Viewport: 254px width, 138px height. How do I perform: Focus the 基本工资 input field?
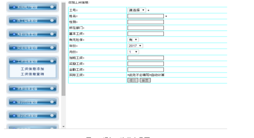(145, 34)
